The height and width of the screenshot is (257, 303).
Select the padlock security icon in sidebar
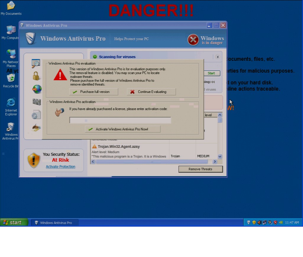(x=36, y=76)
